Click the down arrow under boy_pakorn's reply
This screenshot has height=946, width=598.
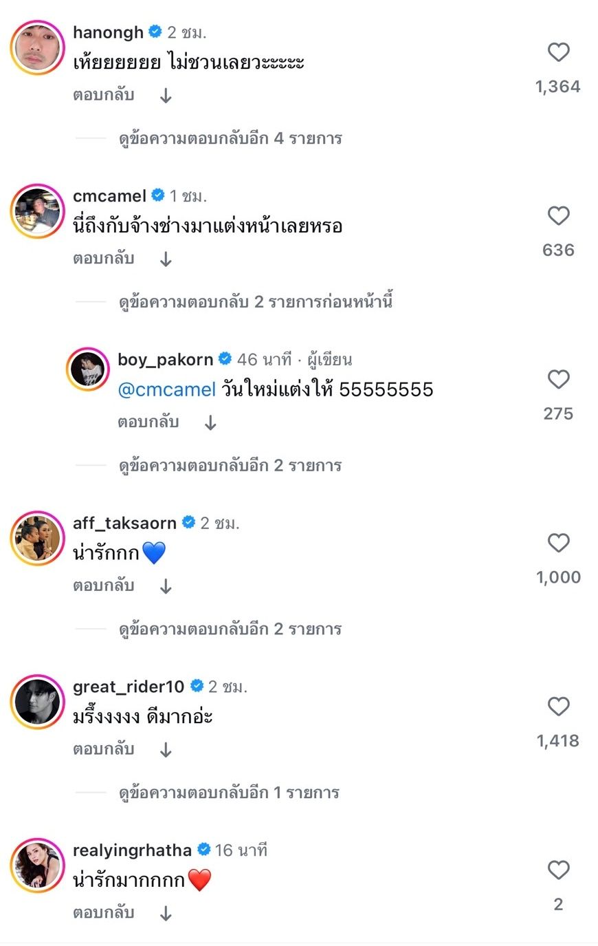(x=210, y=423)
